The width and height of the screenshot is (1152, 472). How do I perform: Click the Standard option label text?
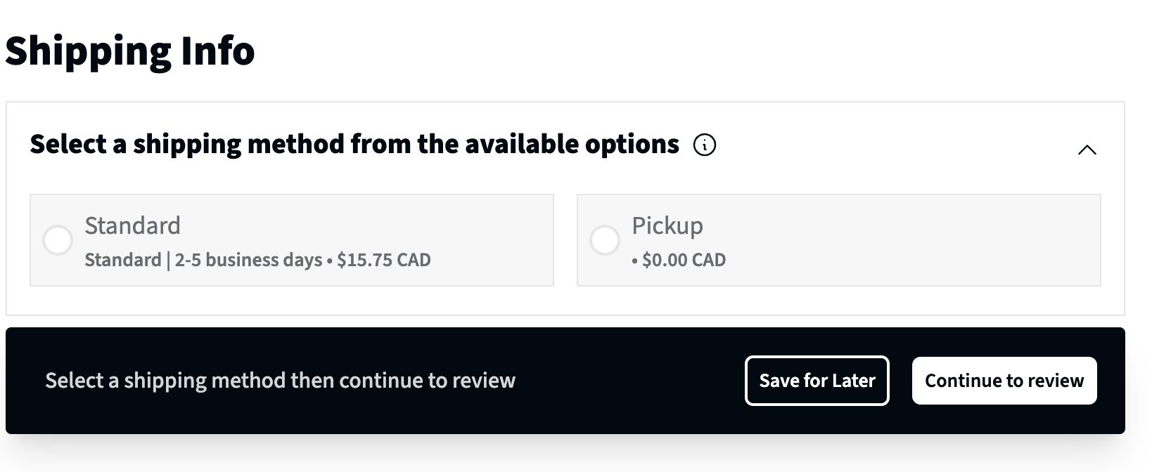click(x=133, y=225)
